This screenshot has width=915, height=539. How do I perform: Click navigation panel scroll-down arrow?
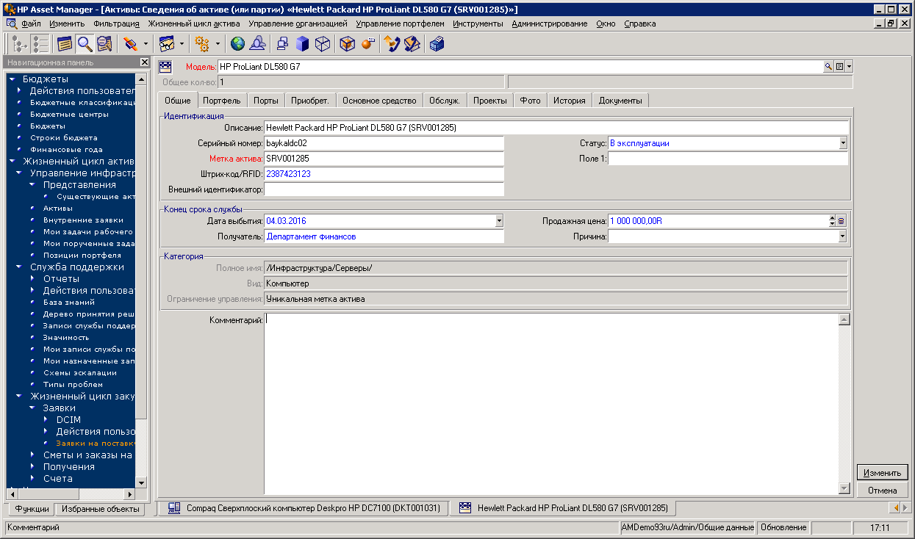coord(141,482)
